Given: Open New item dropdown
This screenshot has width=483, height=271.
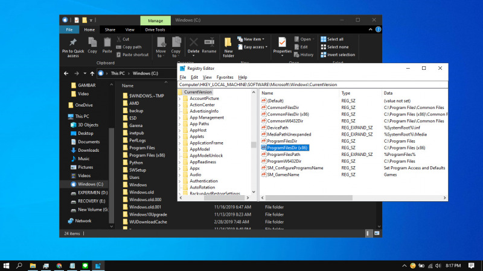Looking at the screenshot, I should 251,39.
